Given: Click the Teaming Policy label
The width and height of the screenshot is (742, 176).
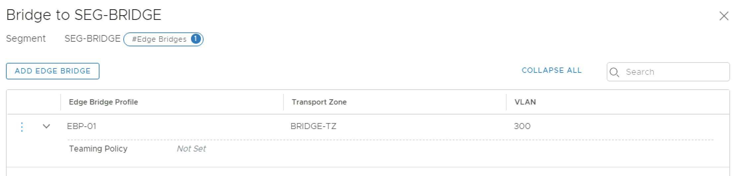Looking at the screenshot, I should 98,149.
